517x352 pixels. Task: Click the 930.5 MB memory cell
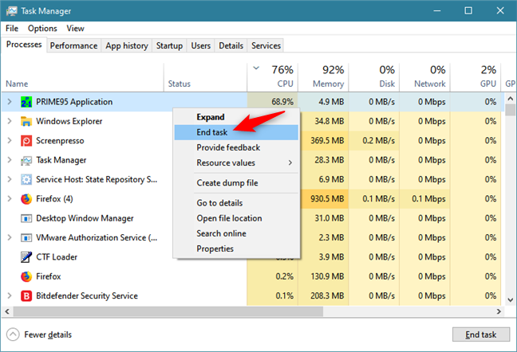click(x=323, y=199)
